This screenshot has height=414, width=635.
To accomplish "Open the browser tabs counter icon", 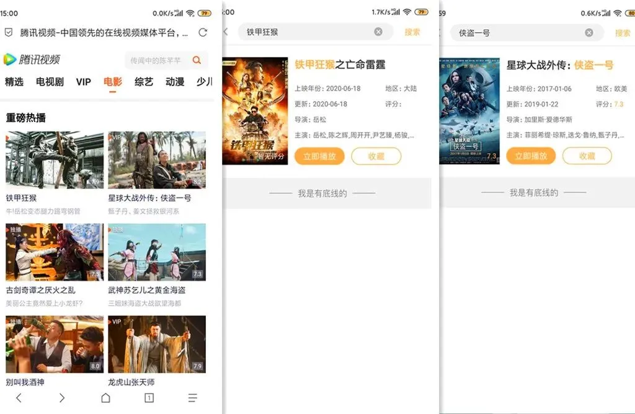I will pyautogui.click(x=149, y=398).
